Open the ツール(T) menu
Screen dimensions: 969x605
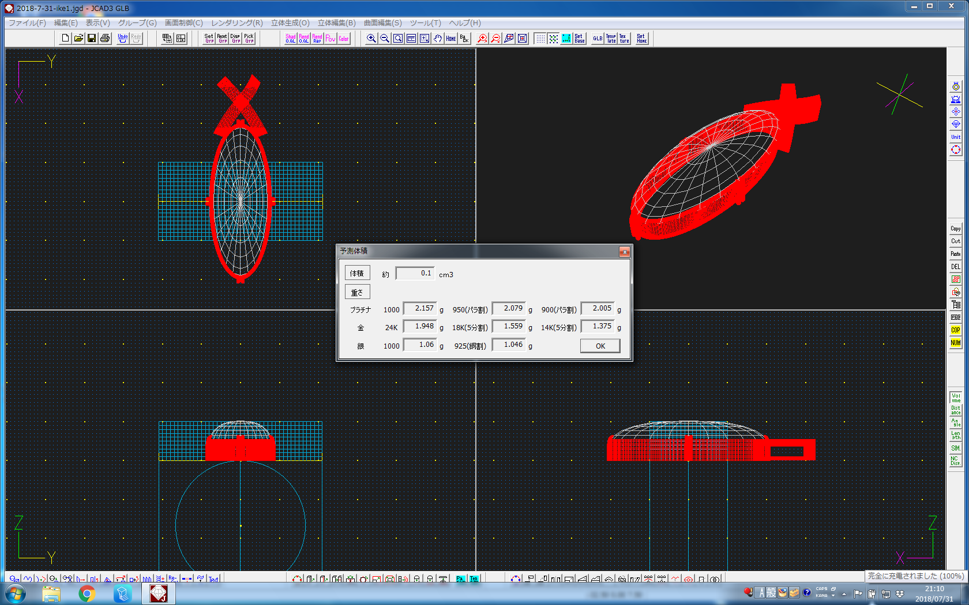[425, 23]
